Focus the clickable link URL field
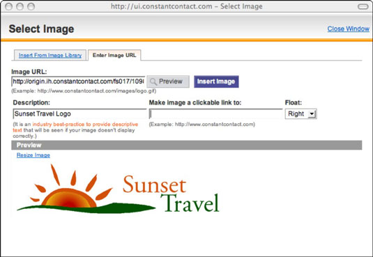 click(x=215, y=114)
